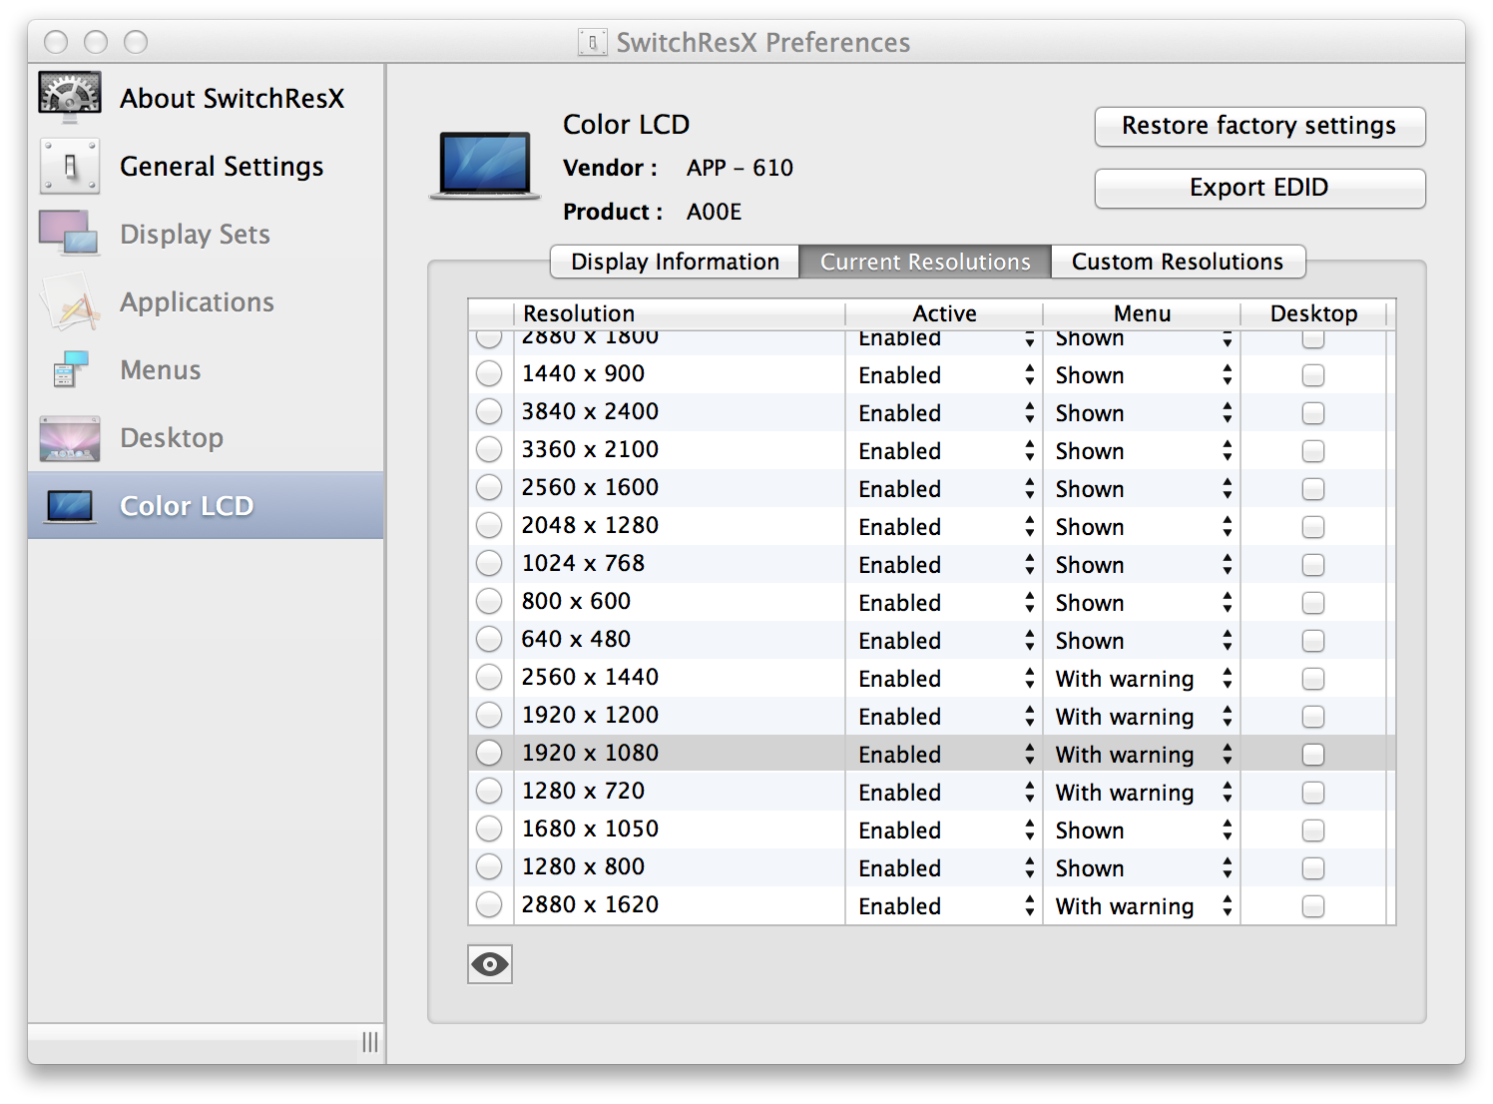Tick Desktop checkbox for 2880 x 1620

(1313, 906)
